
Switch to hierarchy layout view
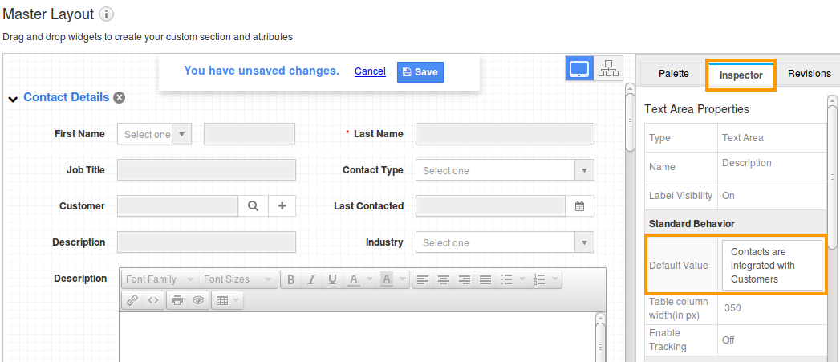coord(609,68)
